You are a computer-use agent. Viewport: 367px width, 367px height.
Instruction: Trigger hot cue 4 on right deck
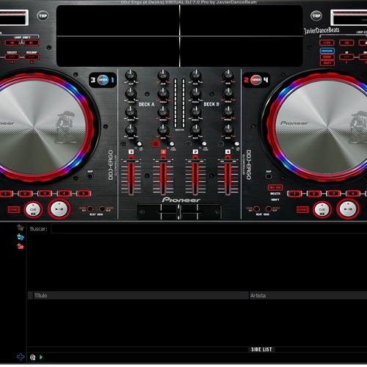click(x=352, y=194)
